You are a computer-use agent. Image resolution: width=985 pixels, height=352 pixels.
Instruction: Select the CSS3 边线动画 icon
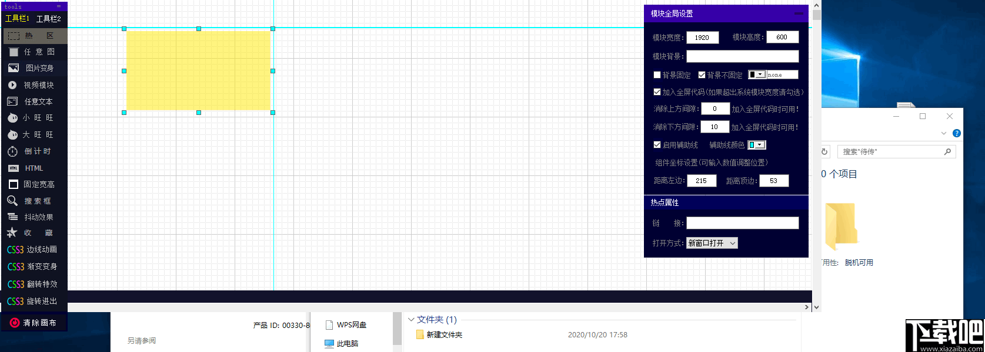click(15, 249)
